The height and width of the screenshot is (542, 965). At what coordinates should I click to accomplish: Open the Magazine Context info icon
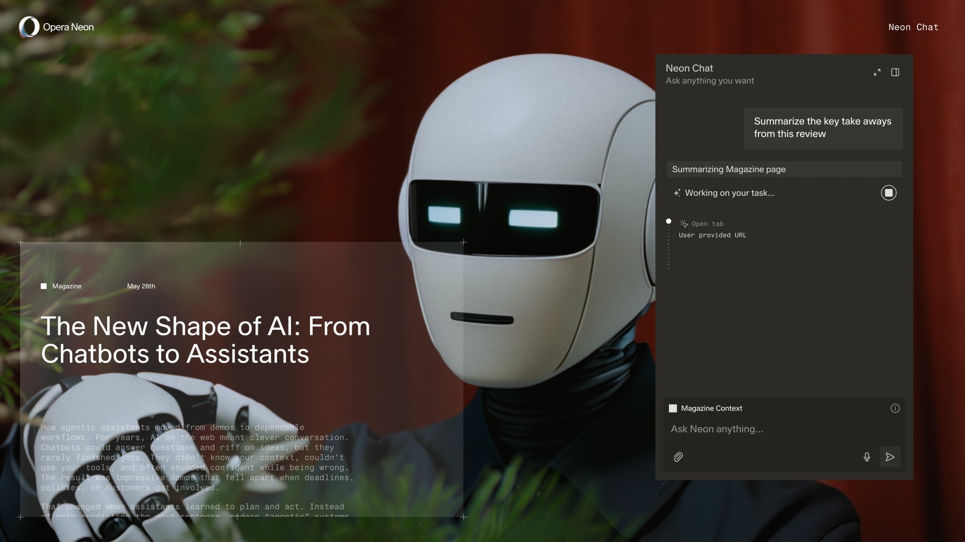895,408
